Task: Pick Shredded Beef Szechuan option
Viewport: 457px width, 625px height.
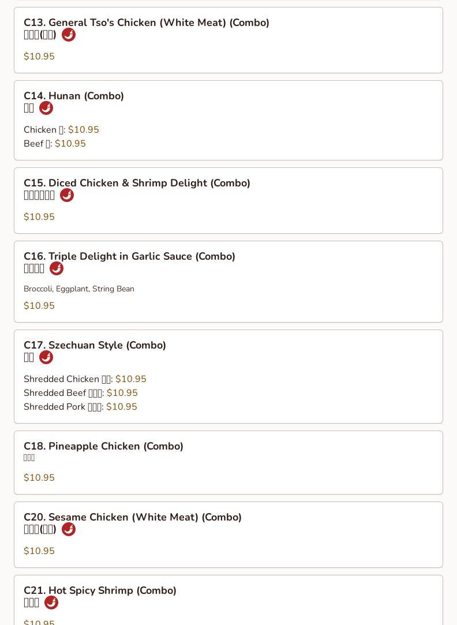Action: [80, 393]
